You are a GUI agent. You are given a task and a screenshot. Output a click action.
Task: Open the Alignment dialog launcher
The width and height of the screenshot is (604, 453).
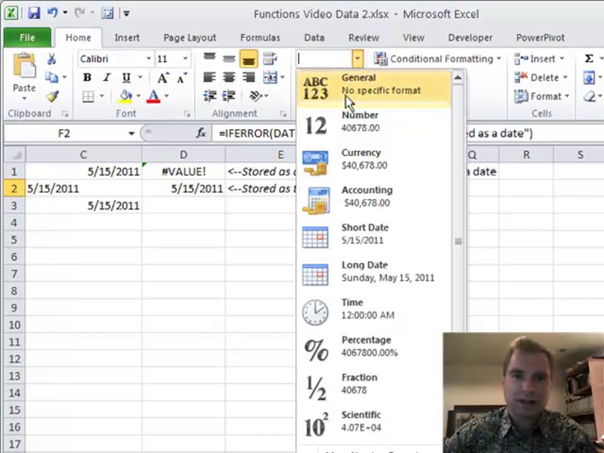283,114
